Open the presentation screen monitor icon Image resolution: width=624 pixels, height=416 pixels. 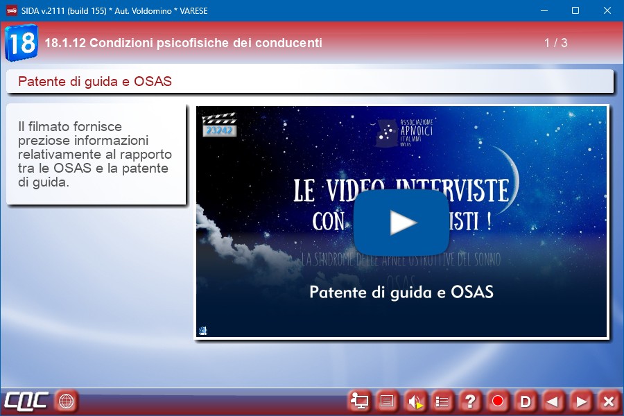pos(359,401)
